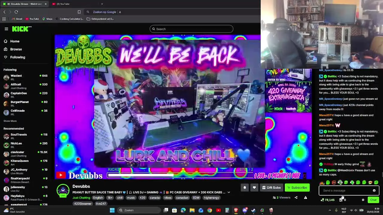Go back in browser

click(4, 12)
